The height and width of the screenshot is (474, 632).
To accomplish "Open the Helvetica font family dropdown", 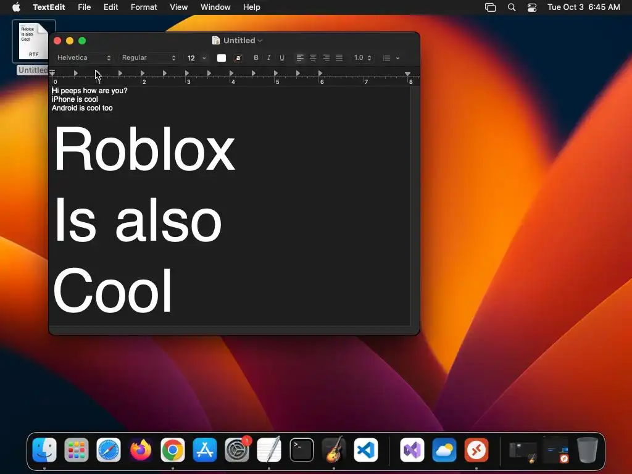I will coord(84,57).
